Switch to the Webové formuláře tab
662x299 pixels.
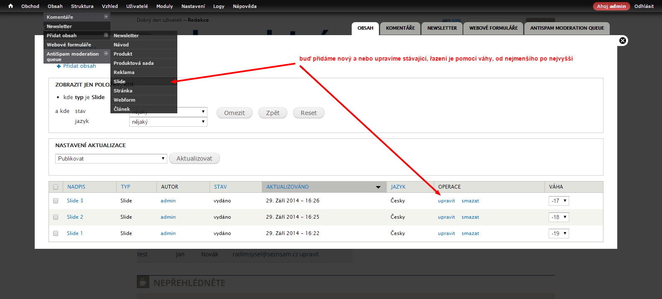tap(493, 28)
